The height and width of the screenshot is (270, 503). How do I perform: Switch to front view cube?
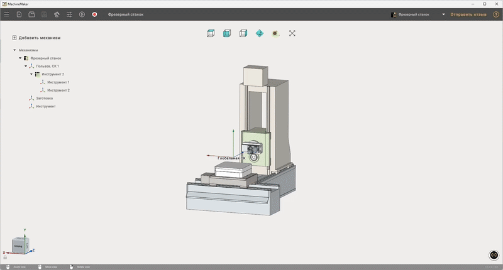(227, 33)
